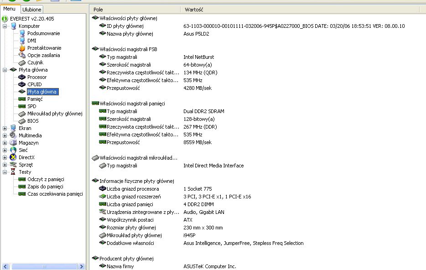Click the Audio, Gigabit LAN value
Image resolution: width=426 pixels, height=270 pixels.
(x=204, y=212)
